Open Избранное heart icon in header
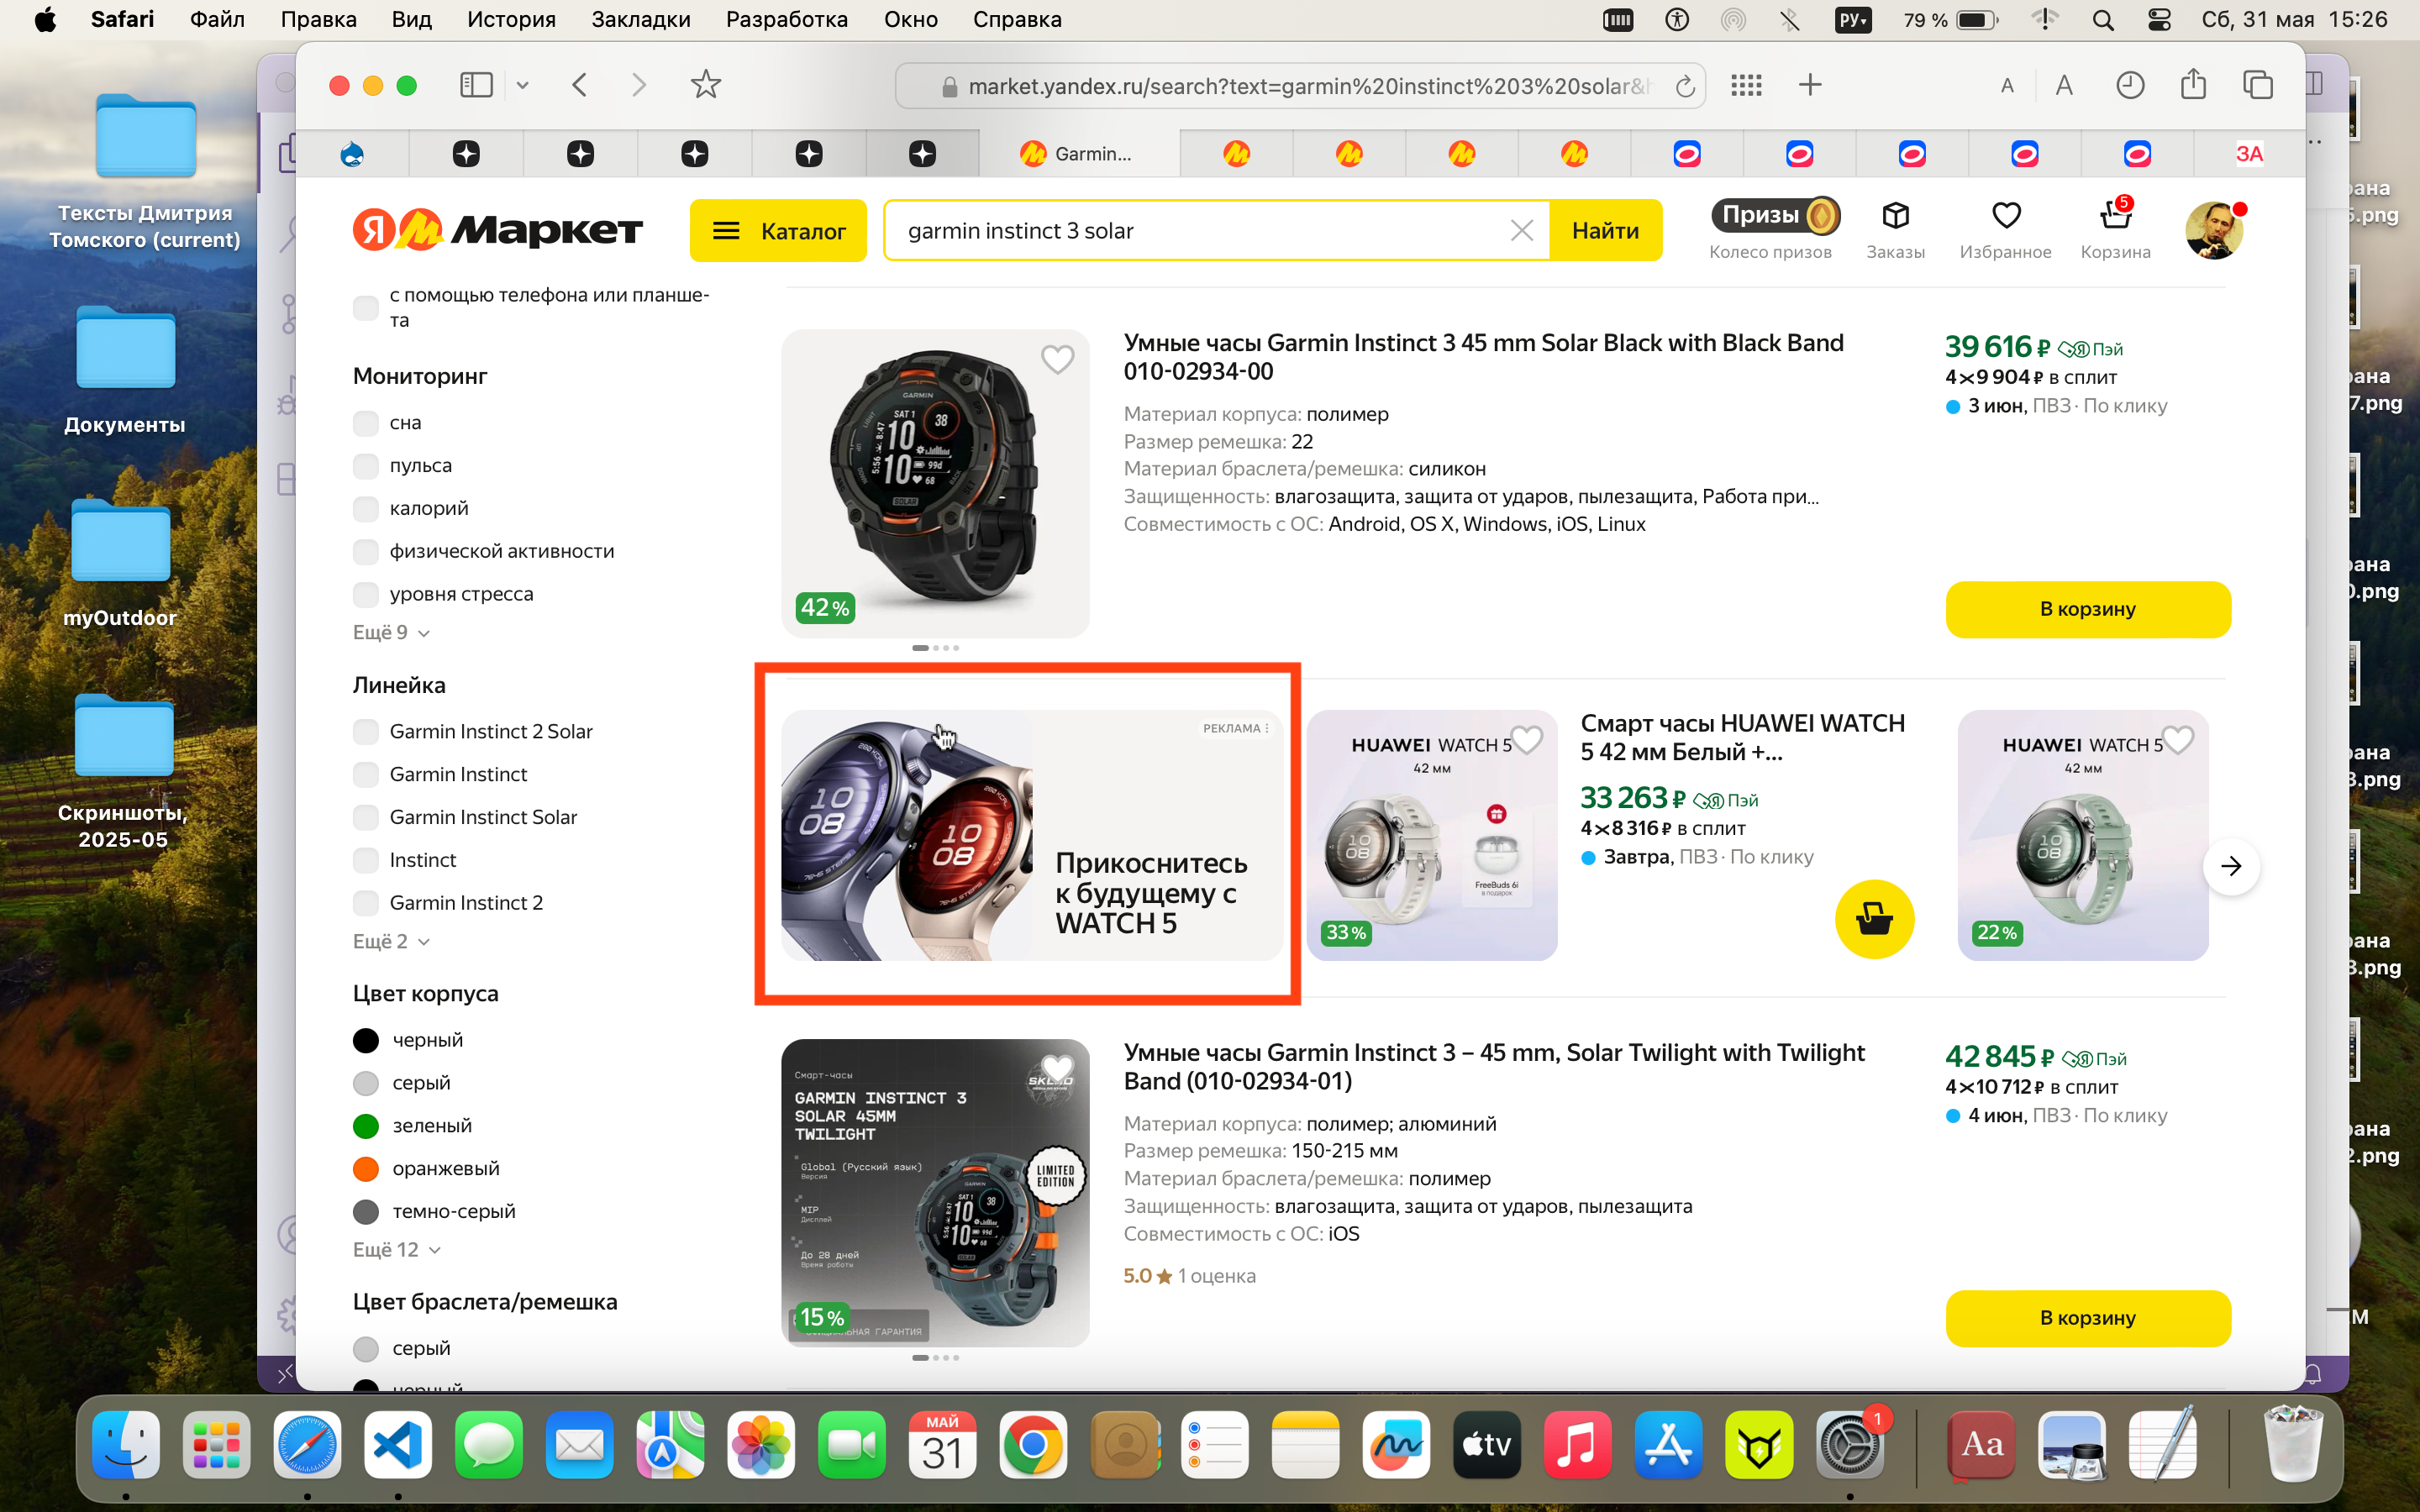Image resolution: width=2420 pixels, height=1512 pixels. [x=2006, y=215]
